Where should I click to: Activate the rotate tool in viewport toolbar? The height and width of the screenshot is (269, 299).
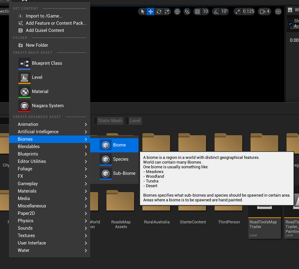(159, 11)
